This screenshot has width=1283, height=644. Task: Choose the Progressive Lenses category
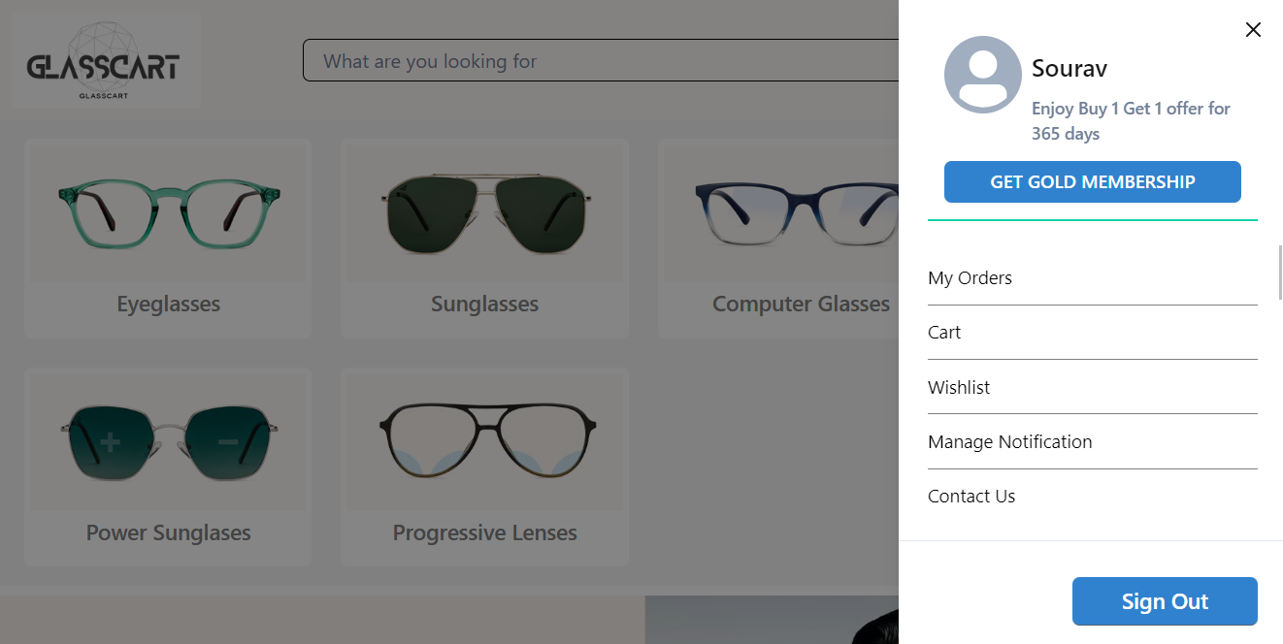coord(484,467)
